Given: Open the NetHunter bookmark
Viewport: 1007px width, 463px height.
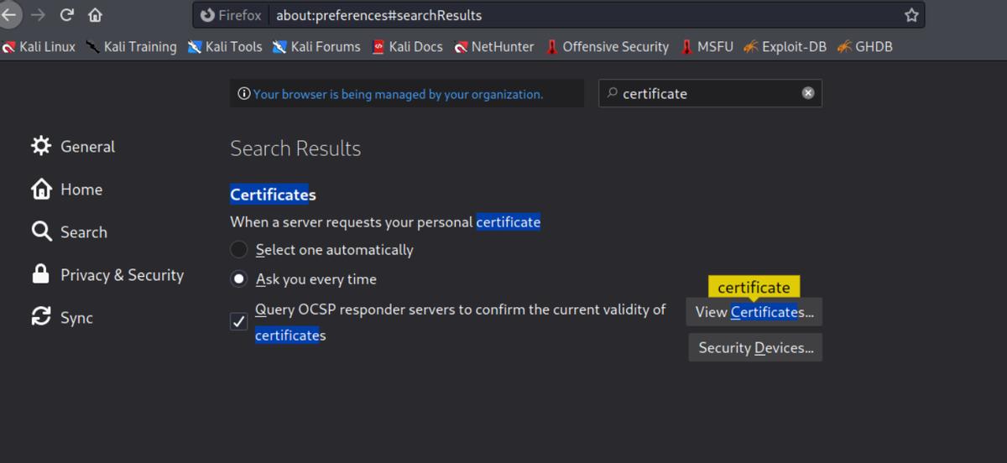Looking at the screenshot, I should pos(493,47).
